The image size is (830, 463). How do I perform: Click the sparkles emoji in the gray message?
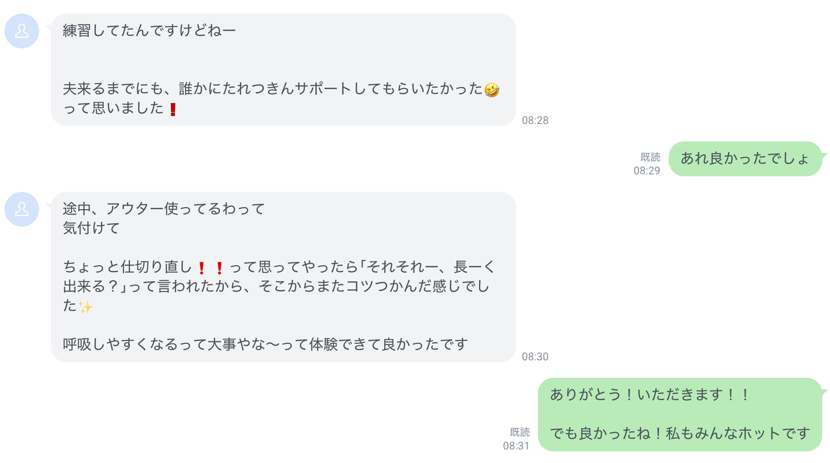86,307
